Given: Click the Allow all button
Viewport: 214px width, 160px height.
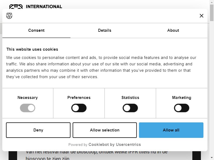Looking at the screenshot, I should [171, 130].
